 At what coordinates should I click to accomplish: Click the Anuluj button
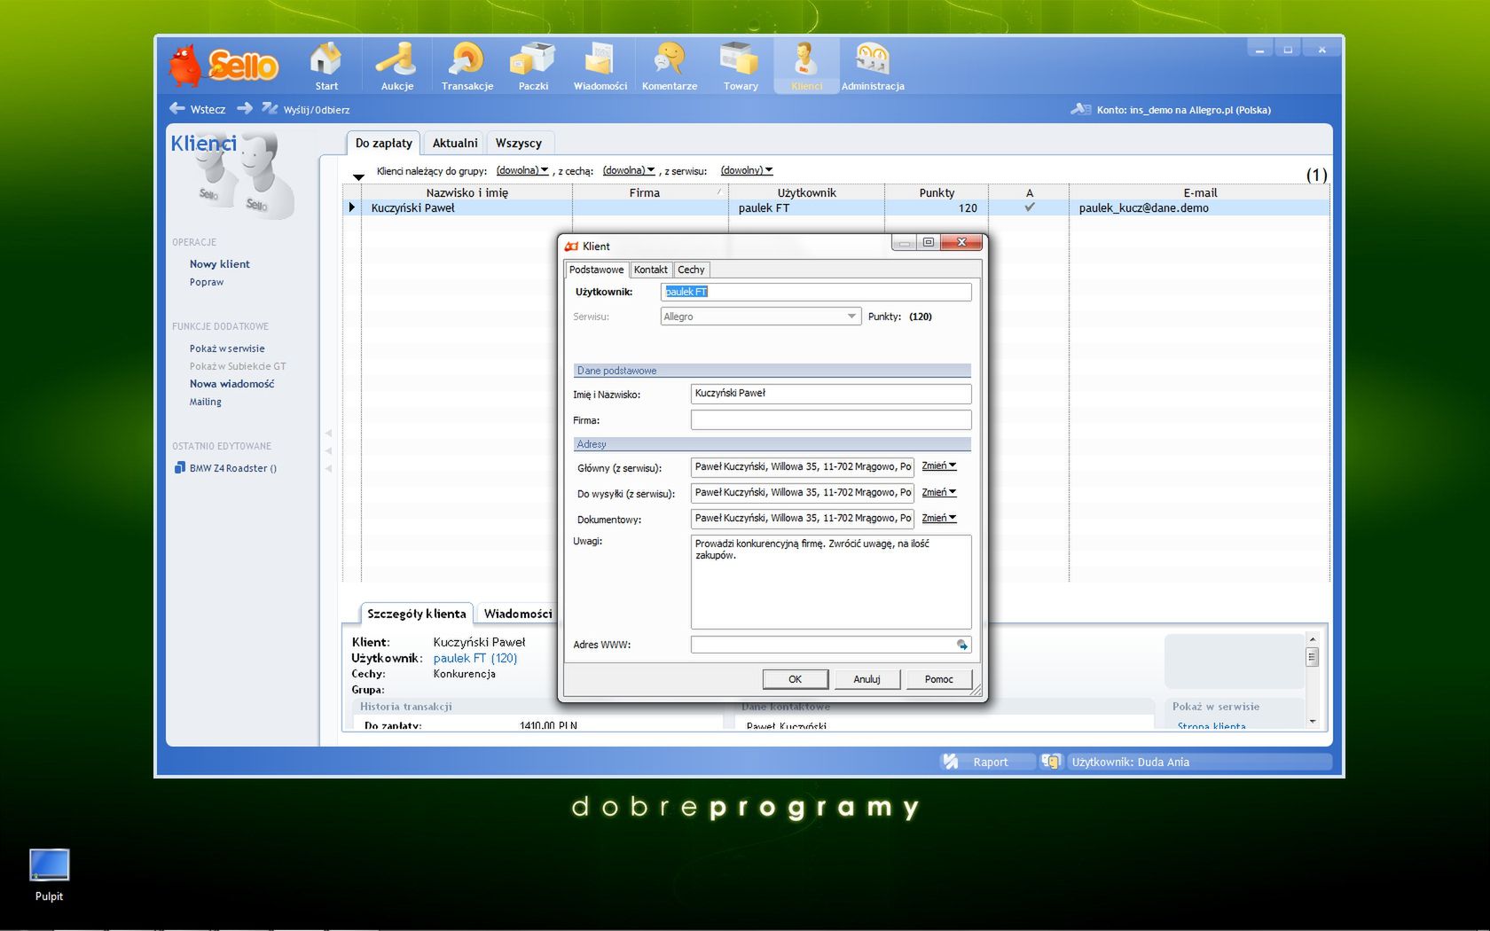click(867, 679)
